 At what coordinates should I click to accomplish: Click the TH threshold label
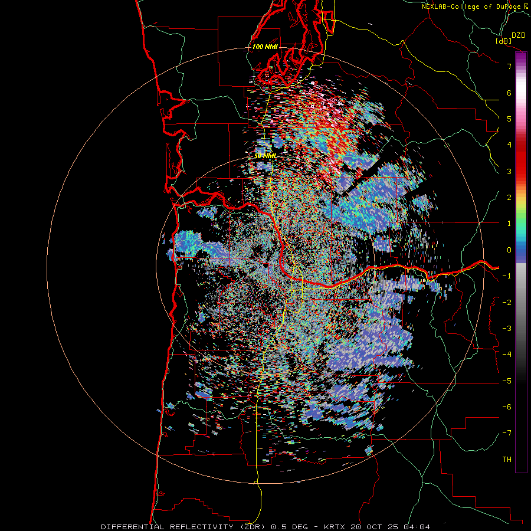tap(507, 460)
